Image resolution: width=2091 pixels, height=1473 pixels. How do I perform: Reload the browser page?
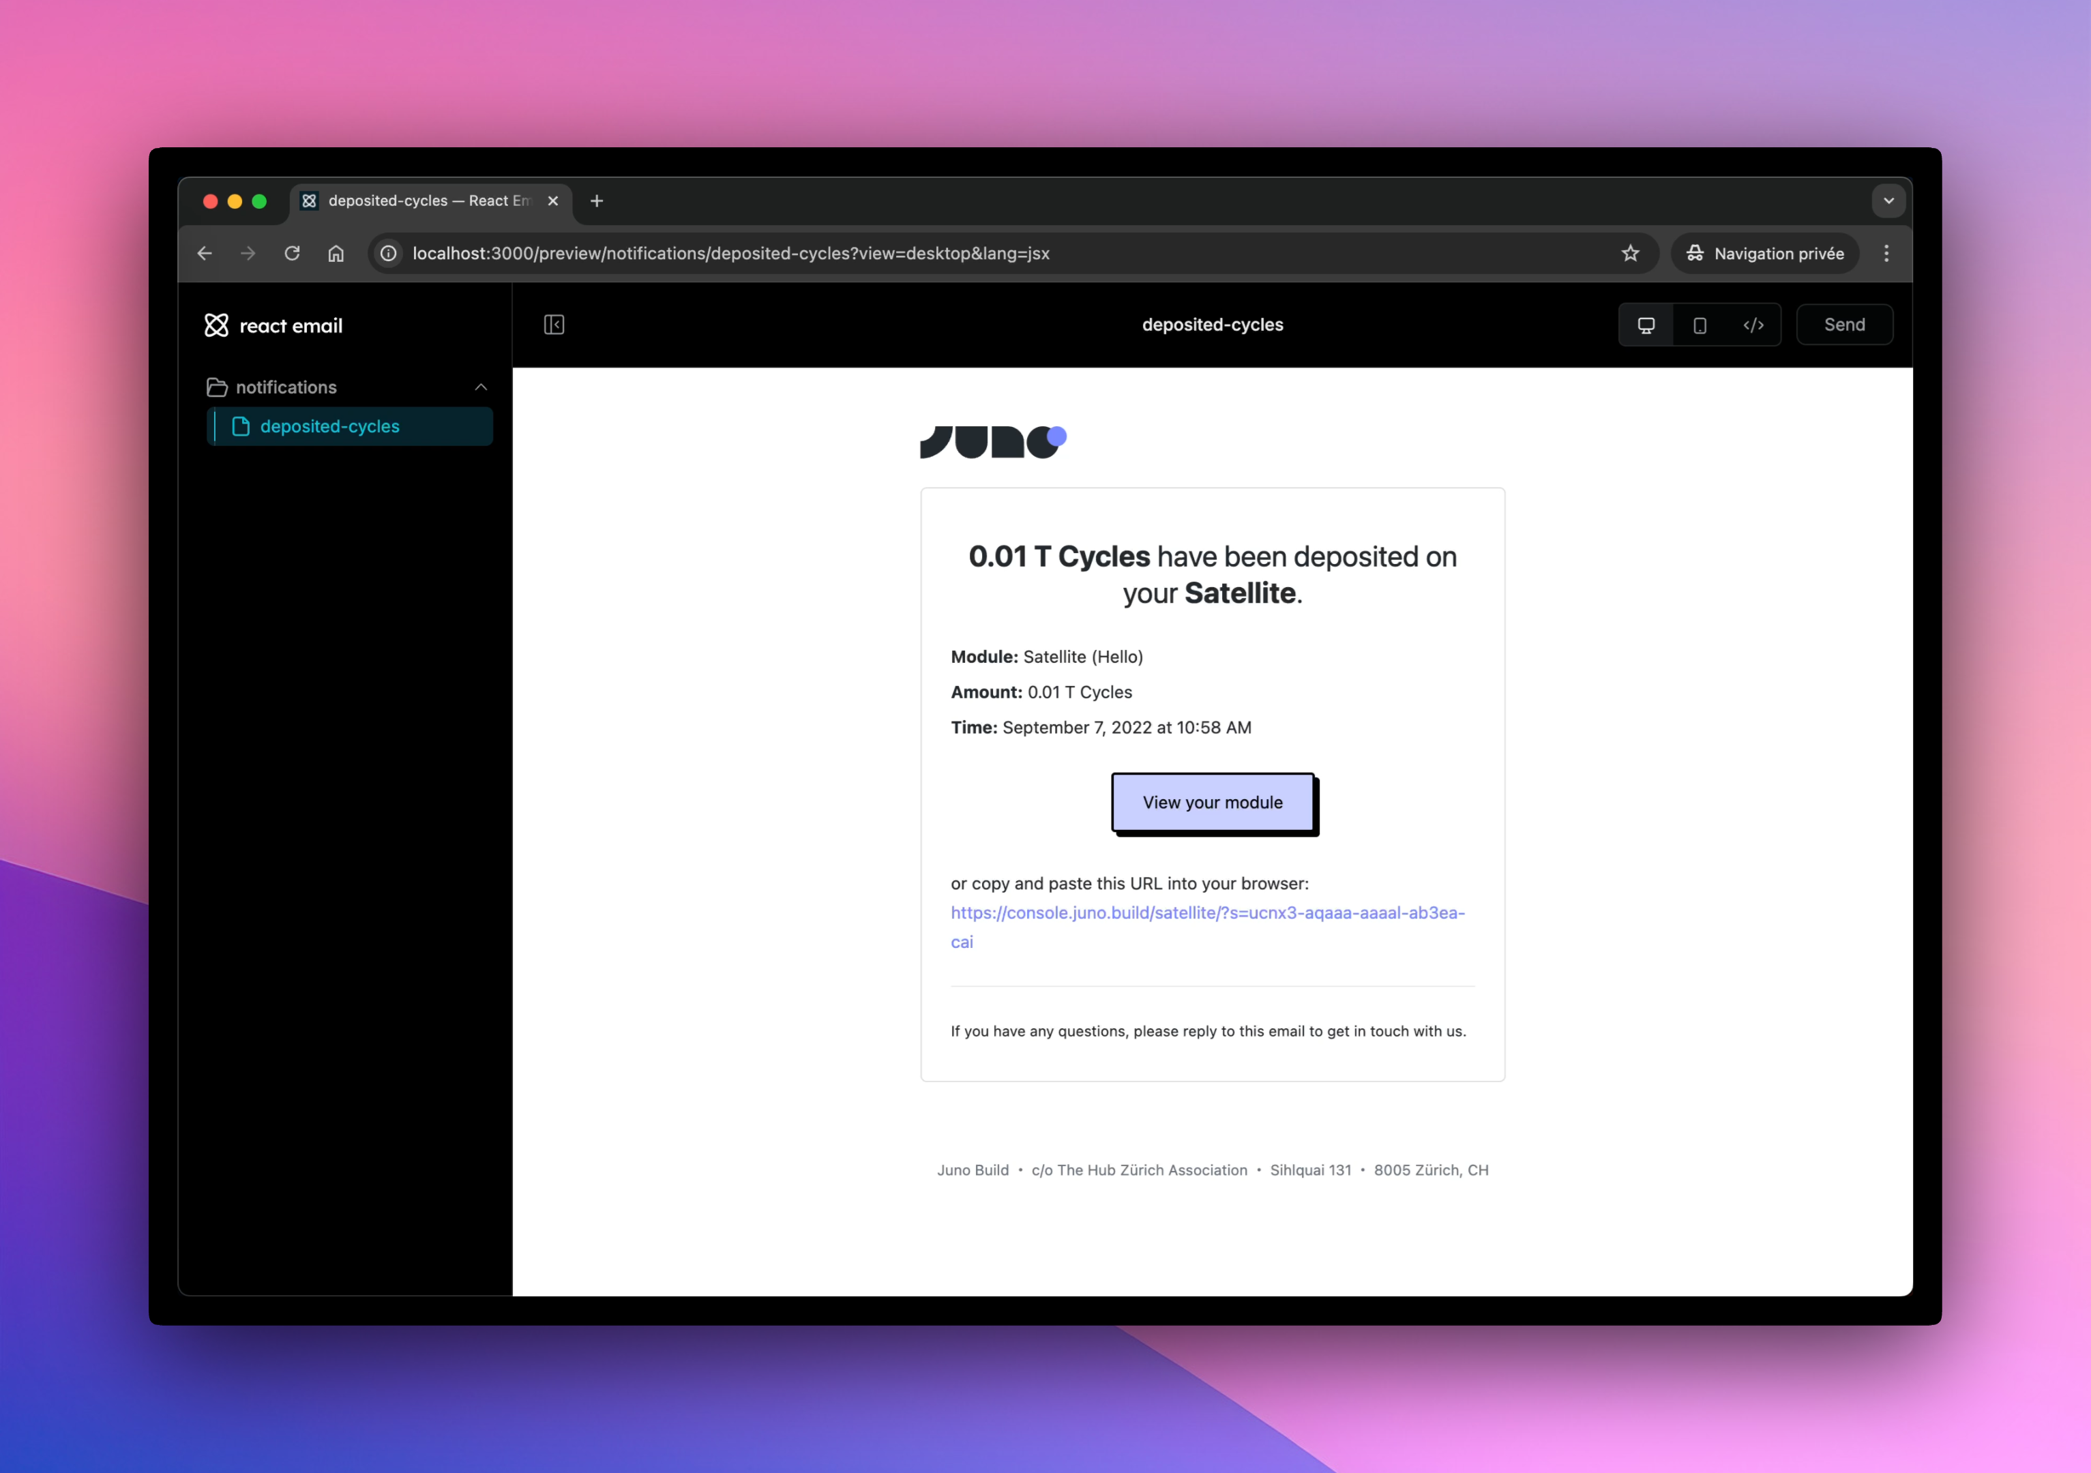tap(293, 254)
